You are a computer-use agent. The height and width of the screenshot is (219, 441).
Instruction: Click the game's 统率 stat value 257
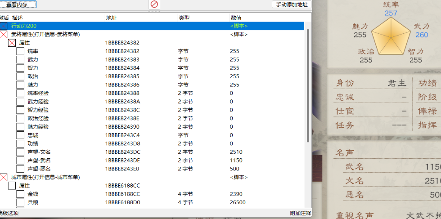tap(391, 13)
